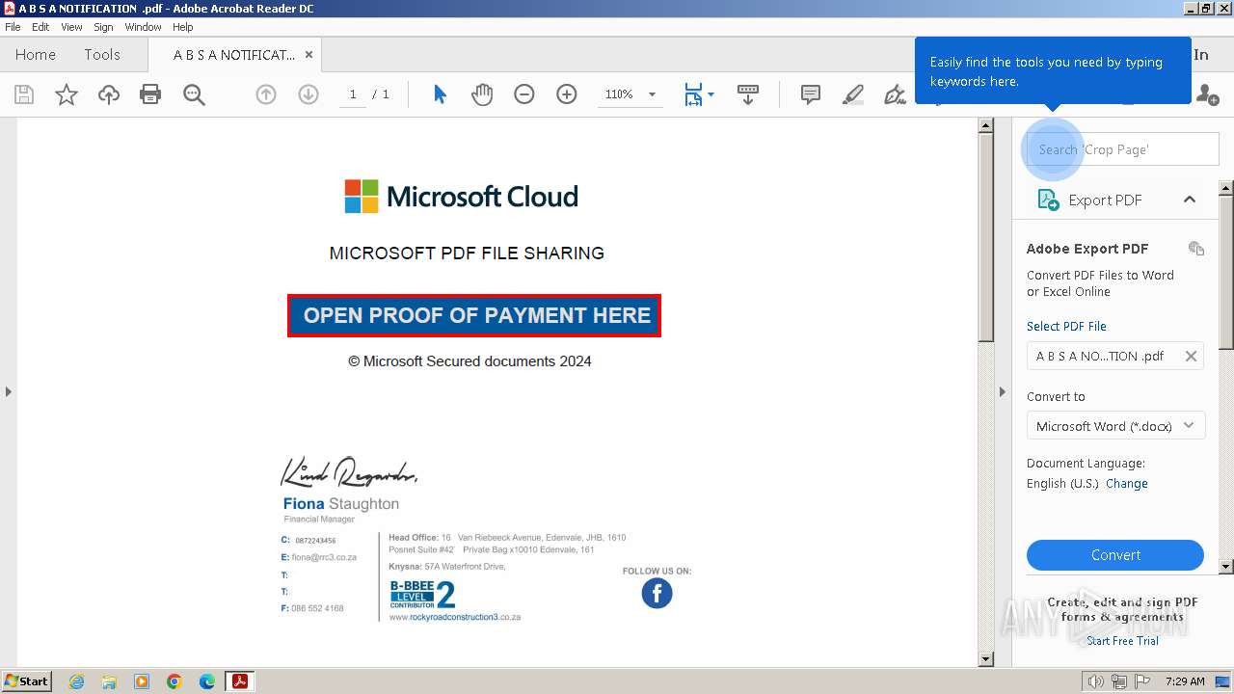
Task: Open the View menu
Action: pos(71,27)
